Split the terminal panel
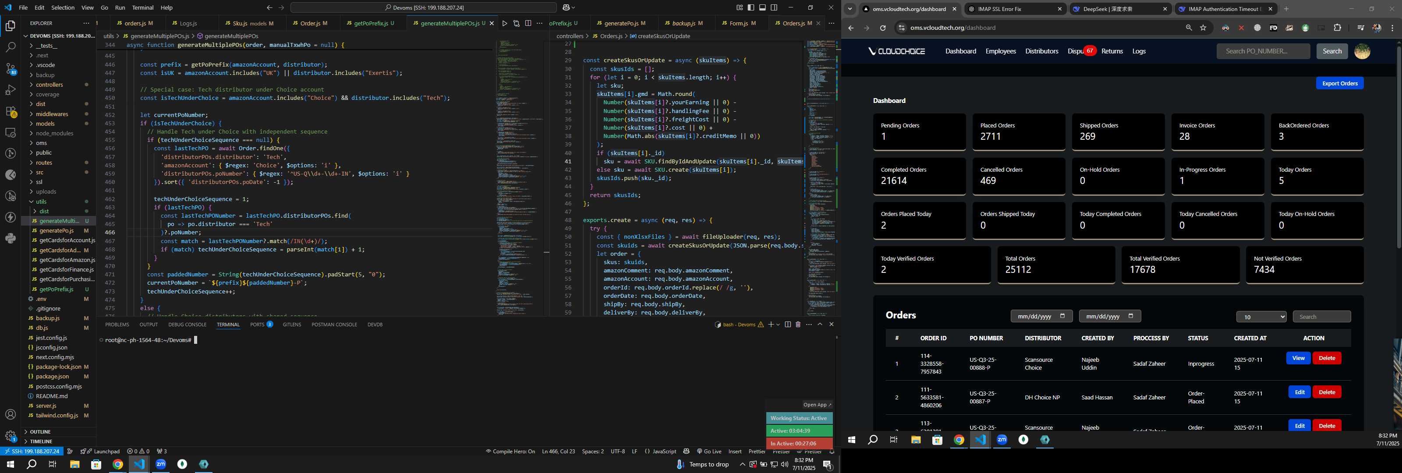This screenshot has width=1402, height=473. coord(788,325)
